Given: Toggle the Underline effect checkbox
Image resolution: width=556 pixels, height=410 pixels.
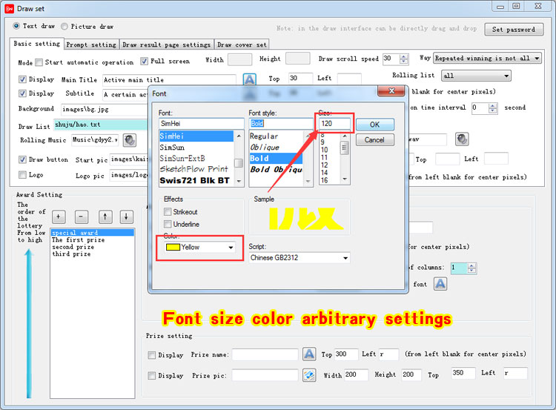Looking at the screenshot, I should (x=168, y=224).
